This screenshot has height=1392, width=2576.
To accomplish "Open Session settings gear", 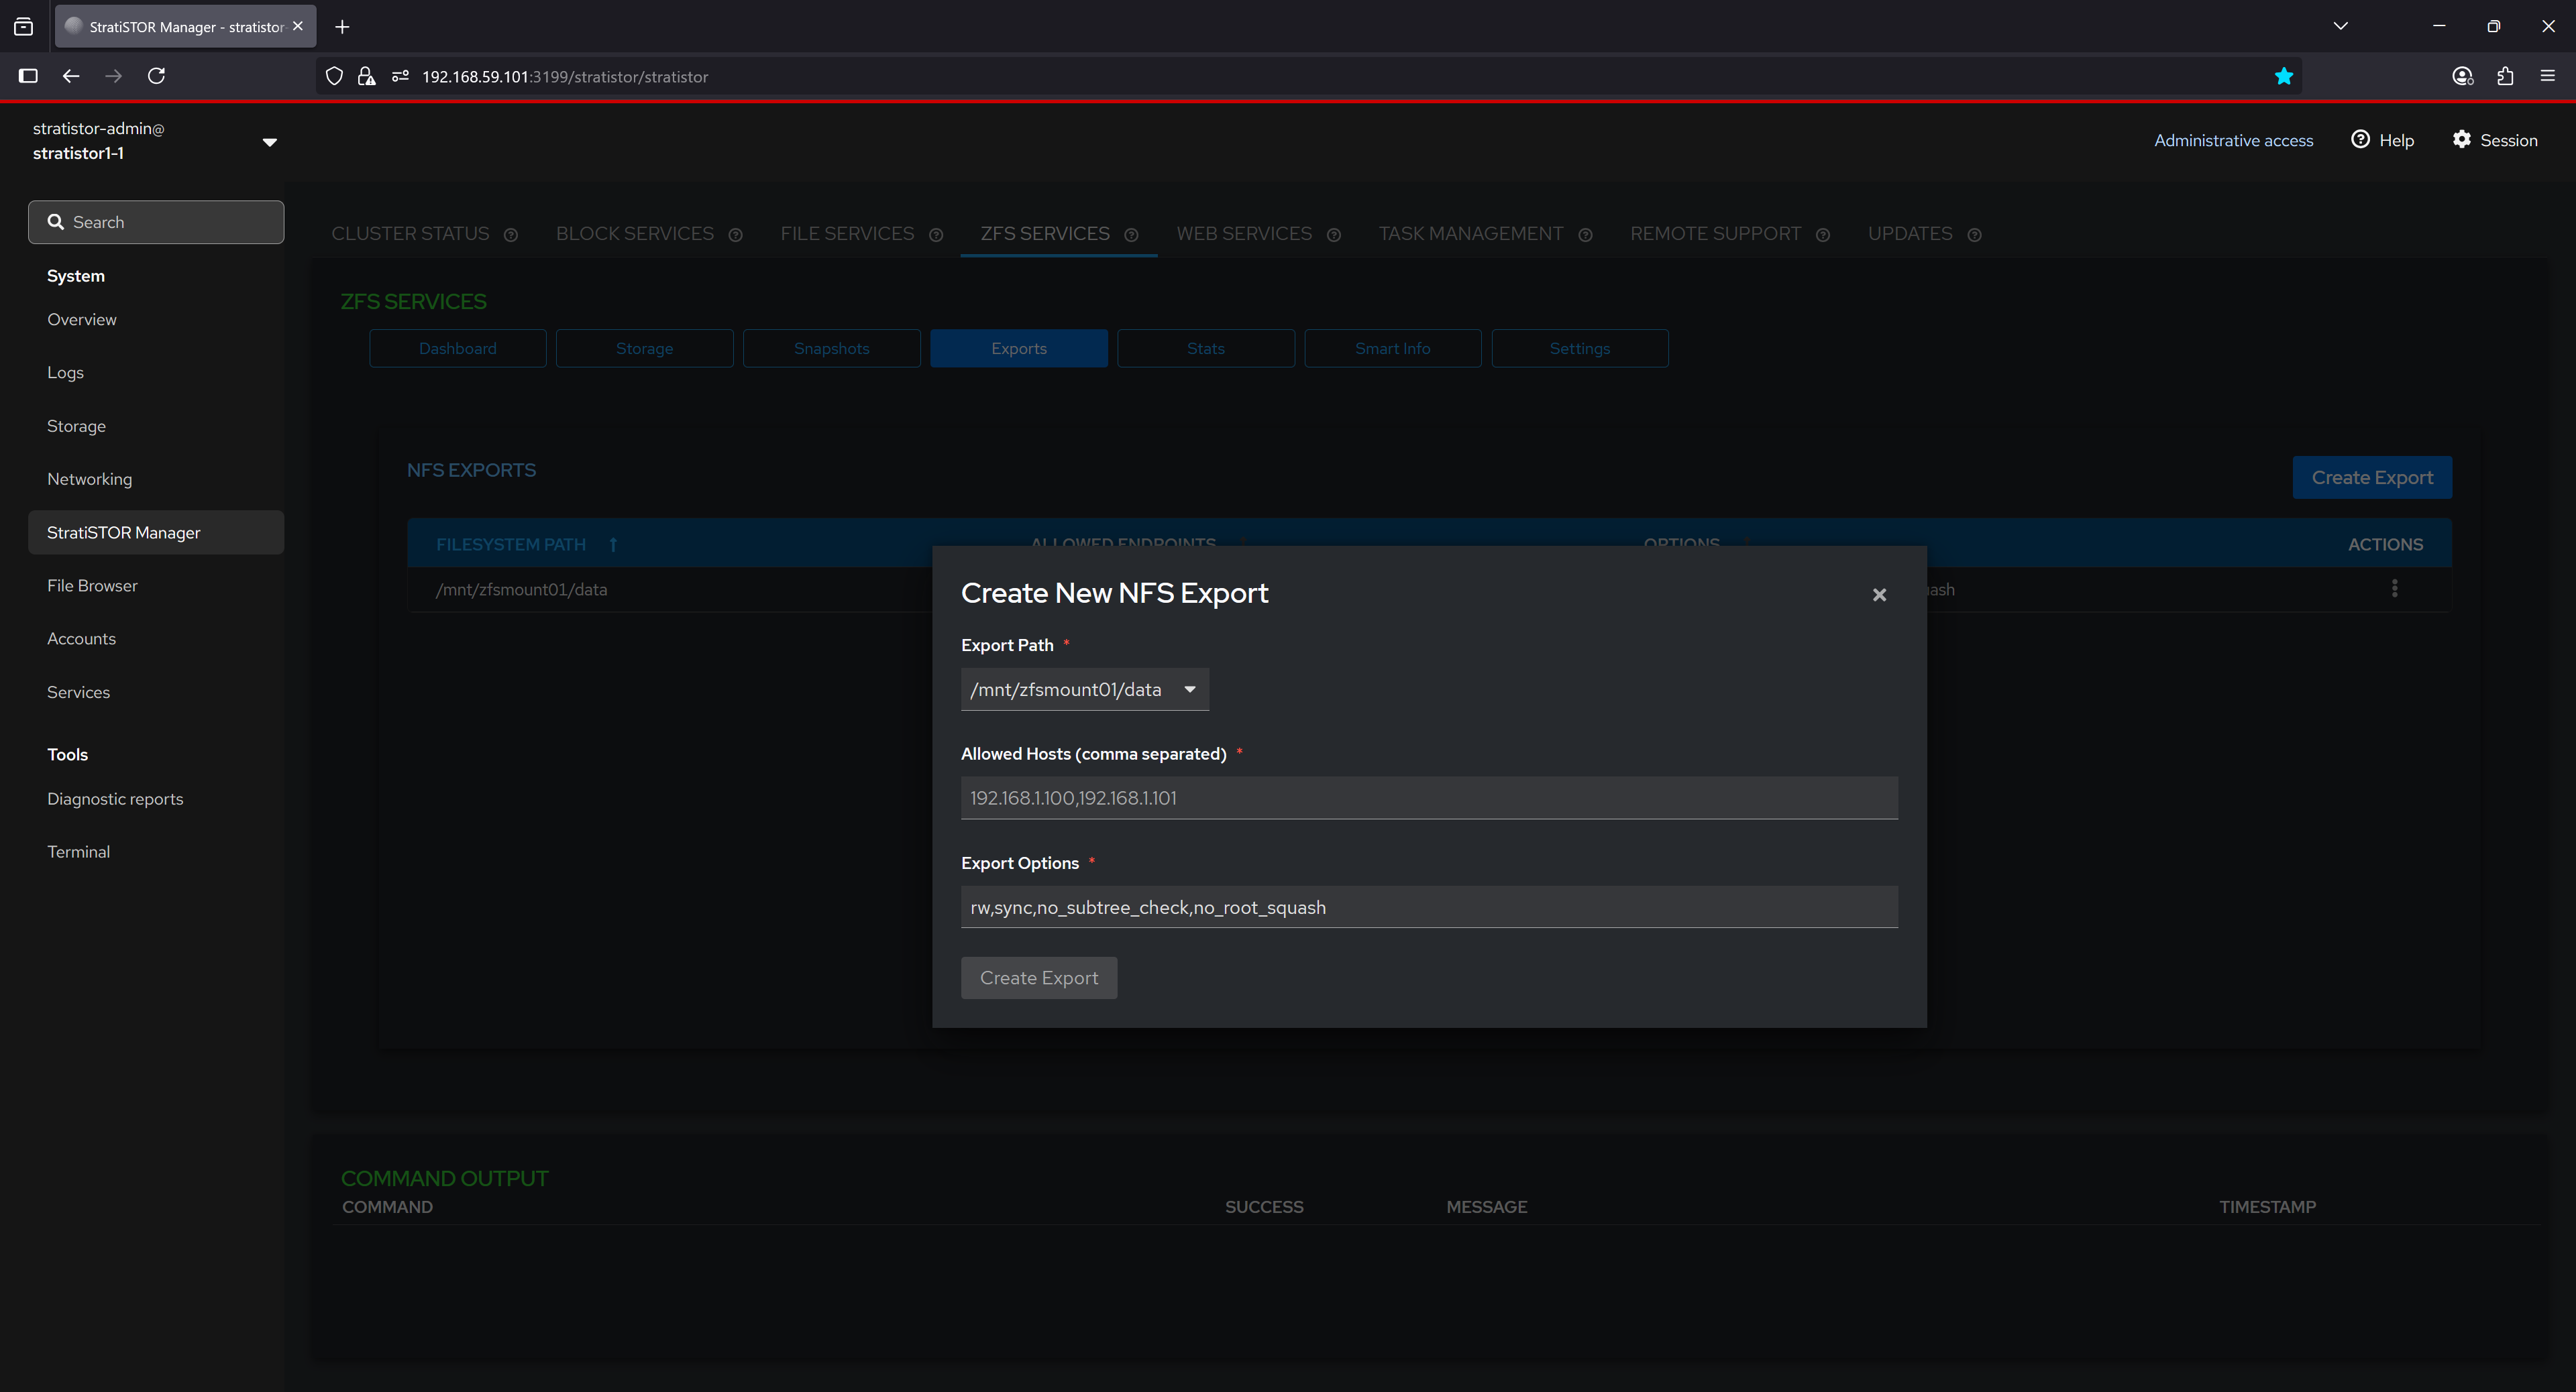I will point(2461,140).
